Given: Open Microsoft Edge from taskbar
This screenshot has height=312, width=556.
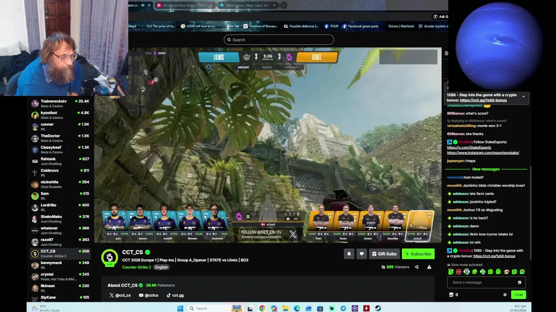Looking at the screenshot, I should coord(297,308).
